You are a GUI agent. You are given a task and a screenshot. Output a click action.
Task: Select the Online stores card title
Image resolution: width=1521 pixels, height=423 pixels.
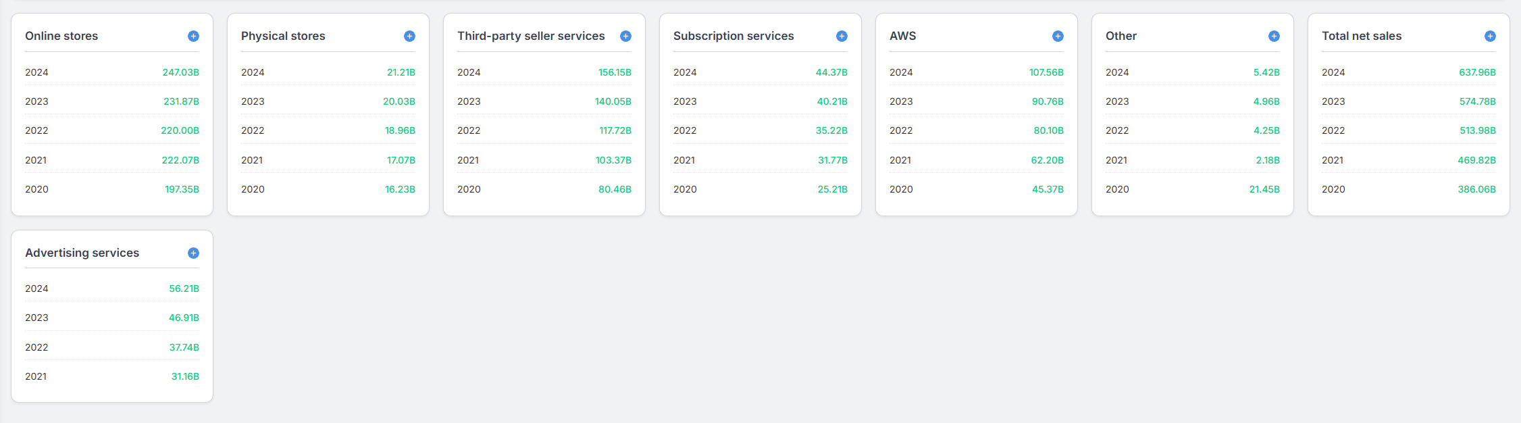click(x=61, y=36)
